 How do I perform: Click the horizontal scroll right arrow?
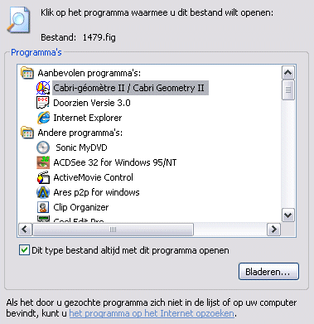point(273,230)
